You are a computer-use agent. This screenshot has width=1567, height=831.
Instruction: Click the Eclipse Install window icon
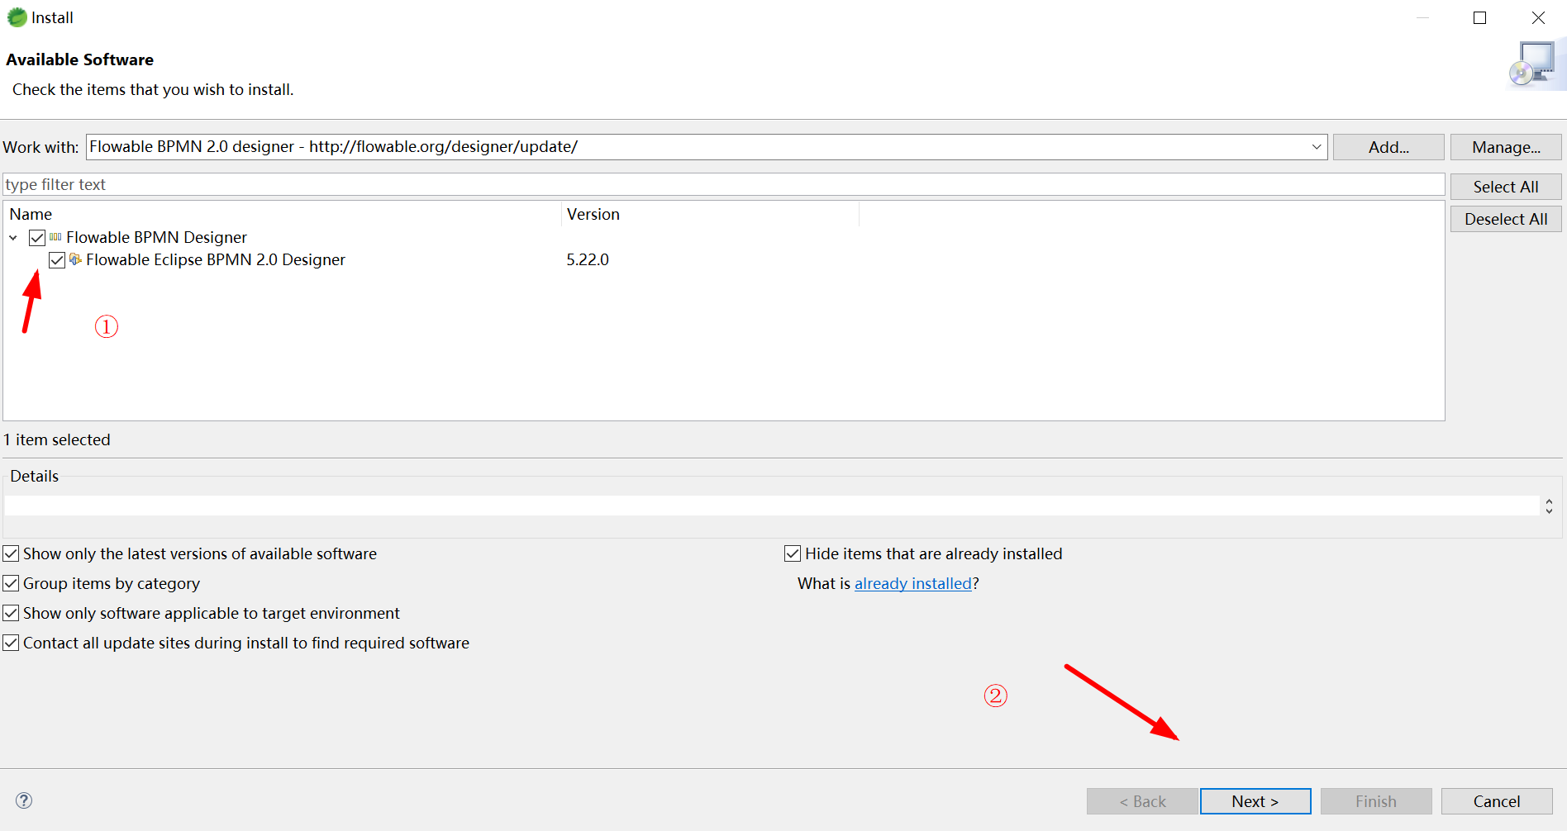(x=17, y=17)
